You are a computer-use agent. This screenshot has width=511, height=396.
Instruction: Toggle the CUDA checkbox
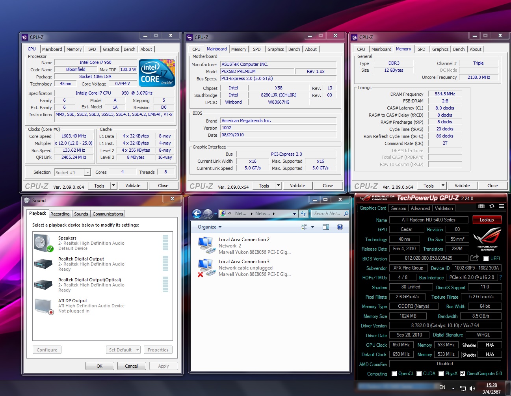419,374
